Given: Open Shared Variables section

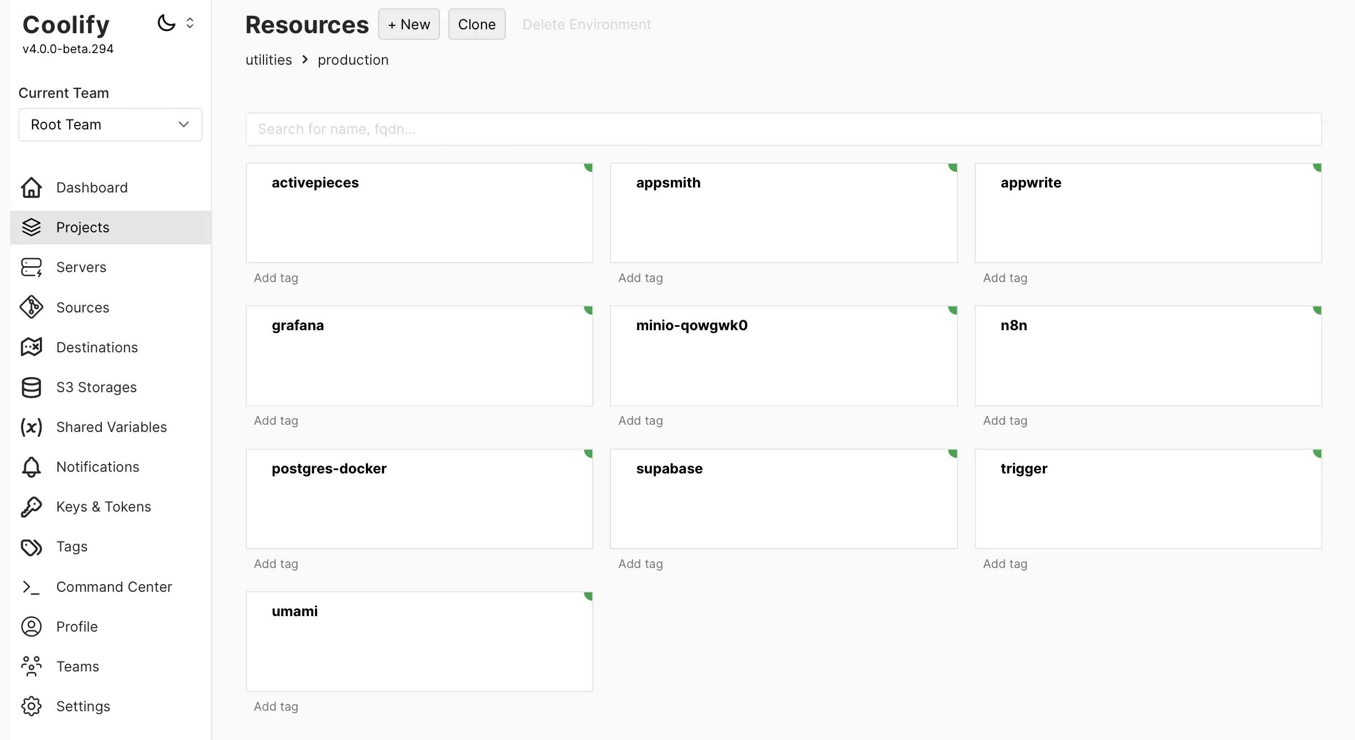Looking at the screenshot, I should click(x=111, y=427).
